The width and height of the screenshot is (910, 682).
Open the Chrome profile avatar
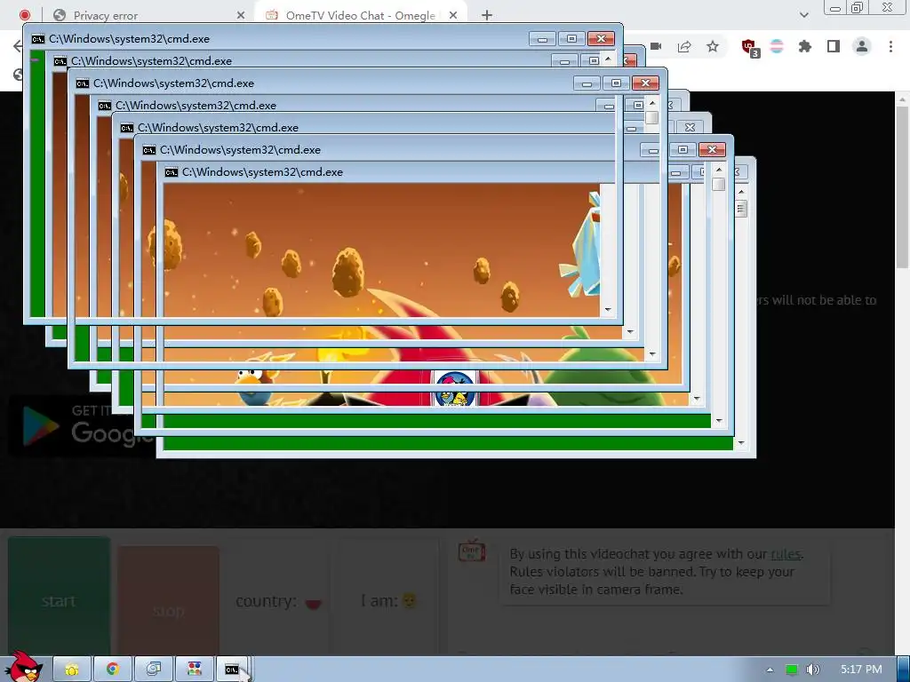pos(862,46)
